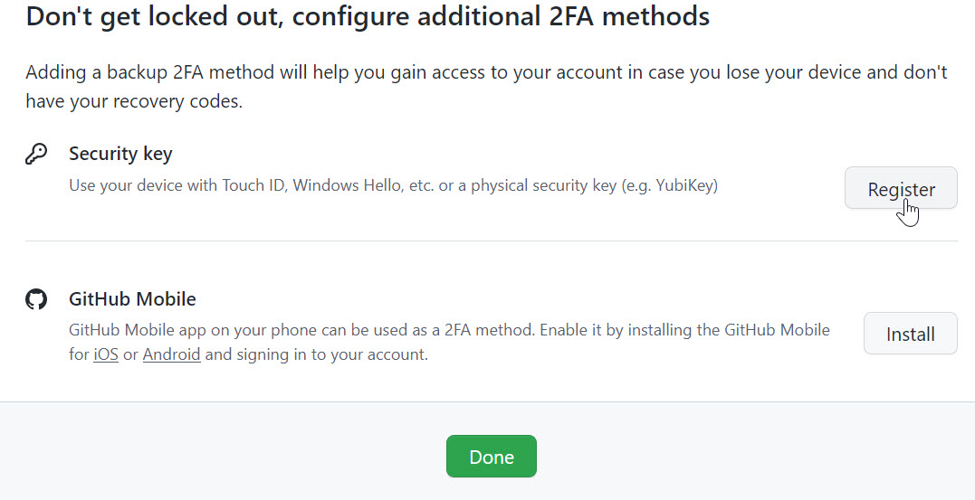Click the divider line below Security key
This screenshot has width=975, height=500.
point(491,241)
